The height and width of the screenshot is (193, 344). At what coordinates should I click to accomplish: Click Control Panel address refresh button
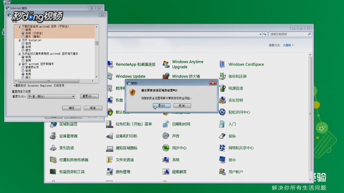point(265,34)
